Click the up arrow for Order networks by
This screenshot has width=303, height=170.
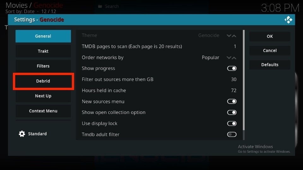(234, 58)
